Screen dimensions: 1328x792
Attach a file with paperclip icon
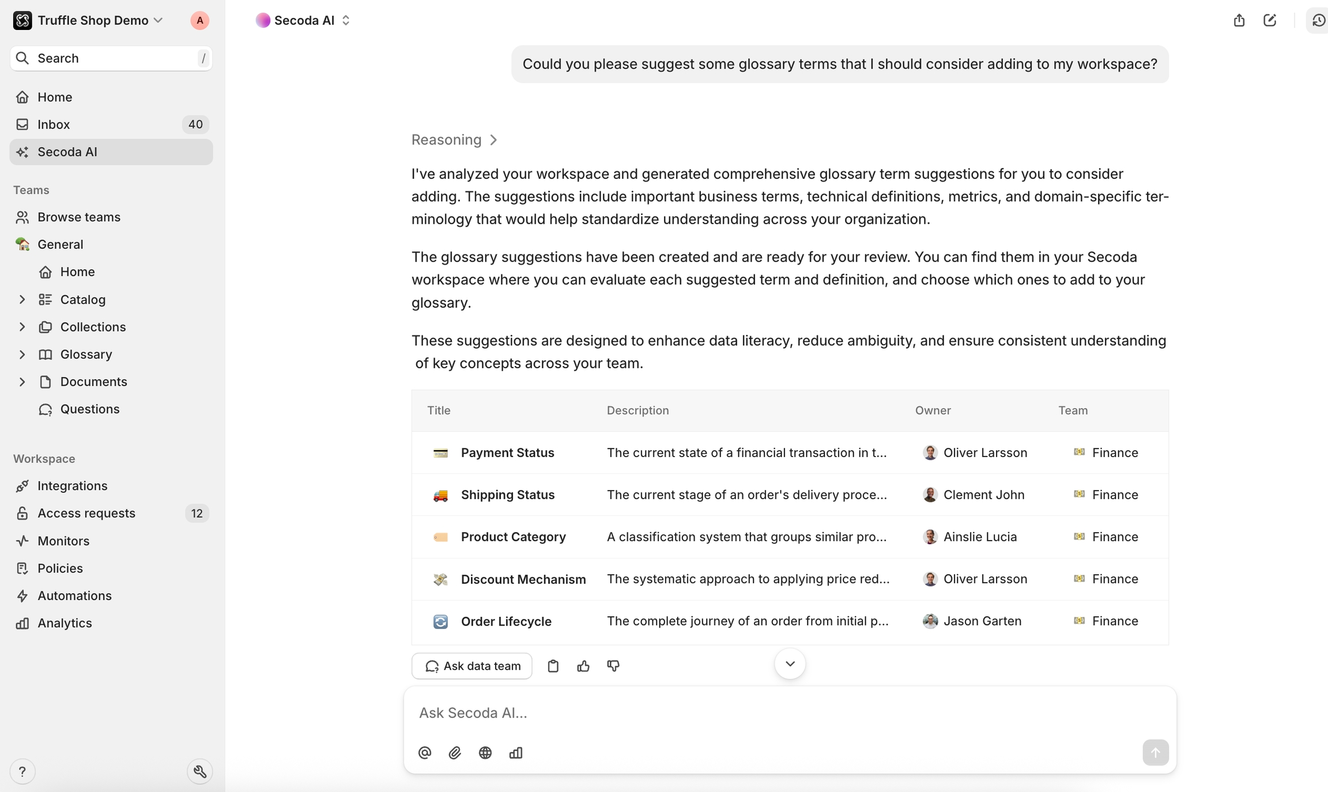click(x=455, y=753)
